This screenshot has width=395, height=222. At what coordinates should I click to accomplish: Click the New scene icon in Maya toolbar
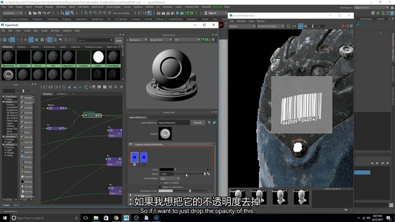tap(30, 13)
